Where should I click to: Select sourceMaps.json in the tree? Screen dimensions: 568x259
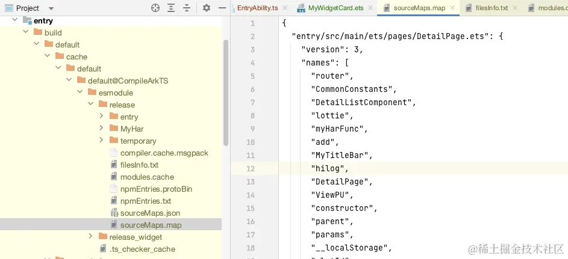[x=150, y=213]
